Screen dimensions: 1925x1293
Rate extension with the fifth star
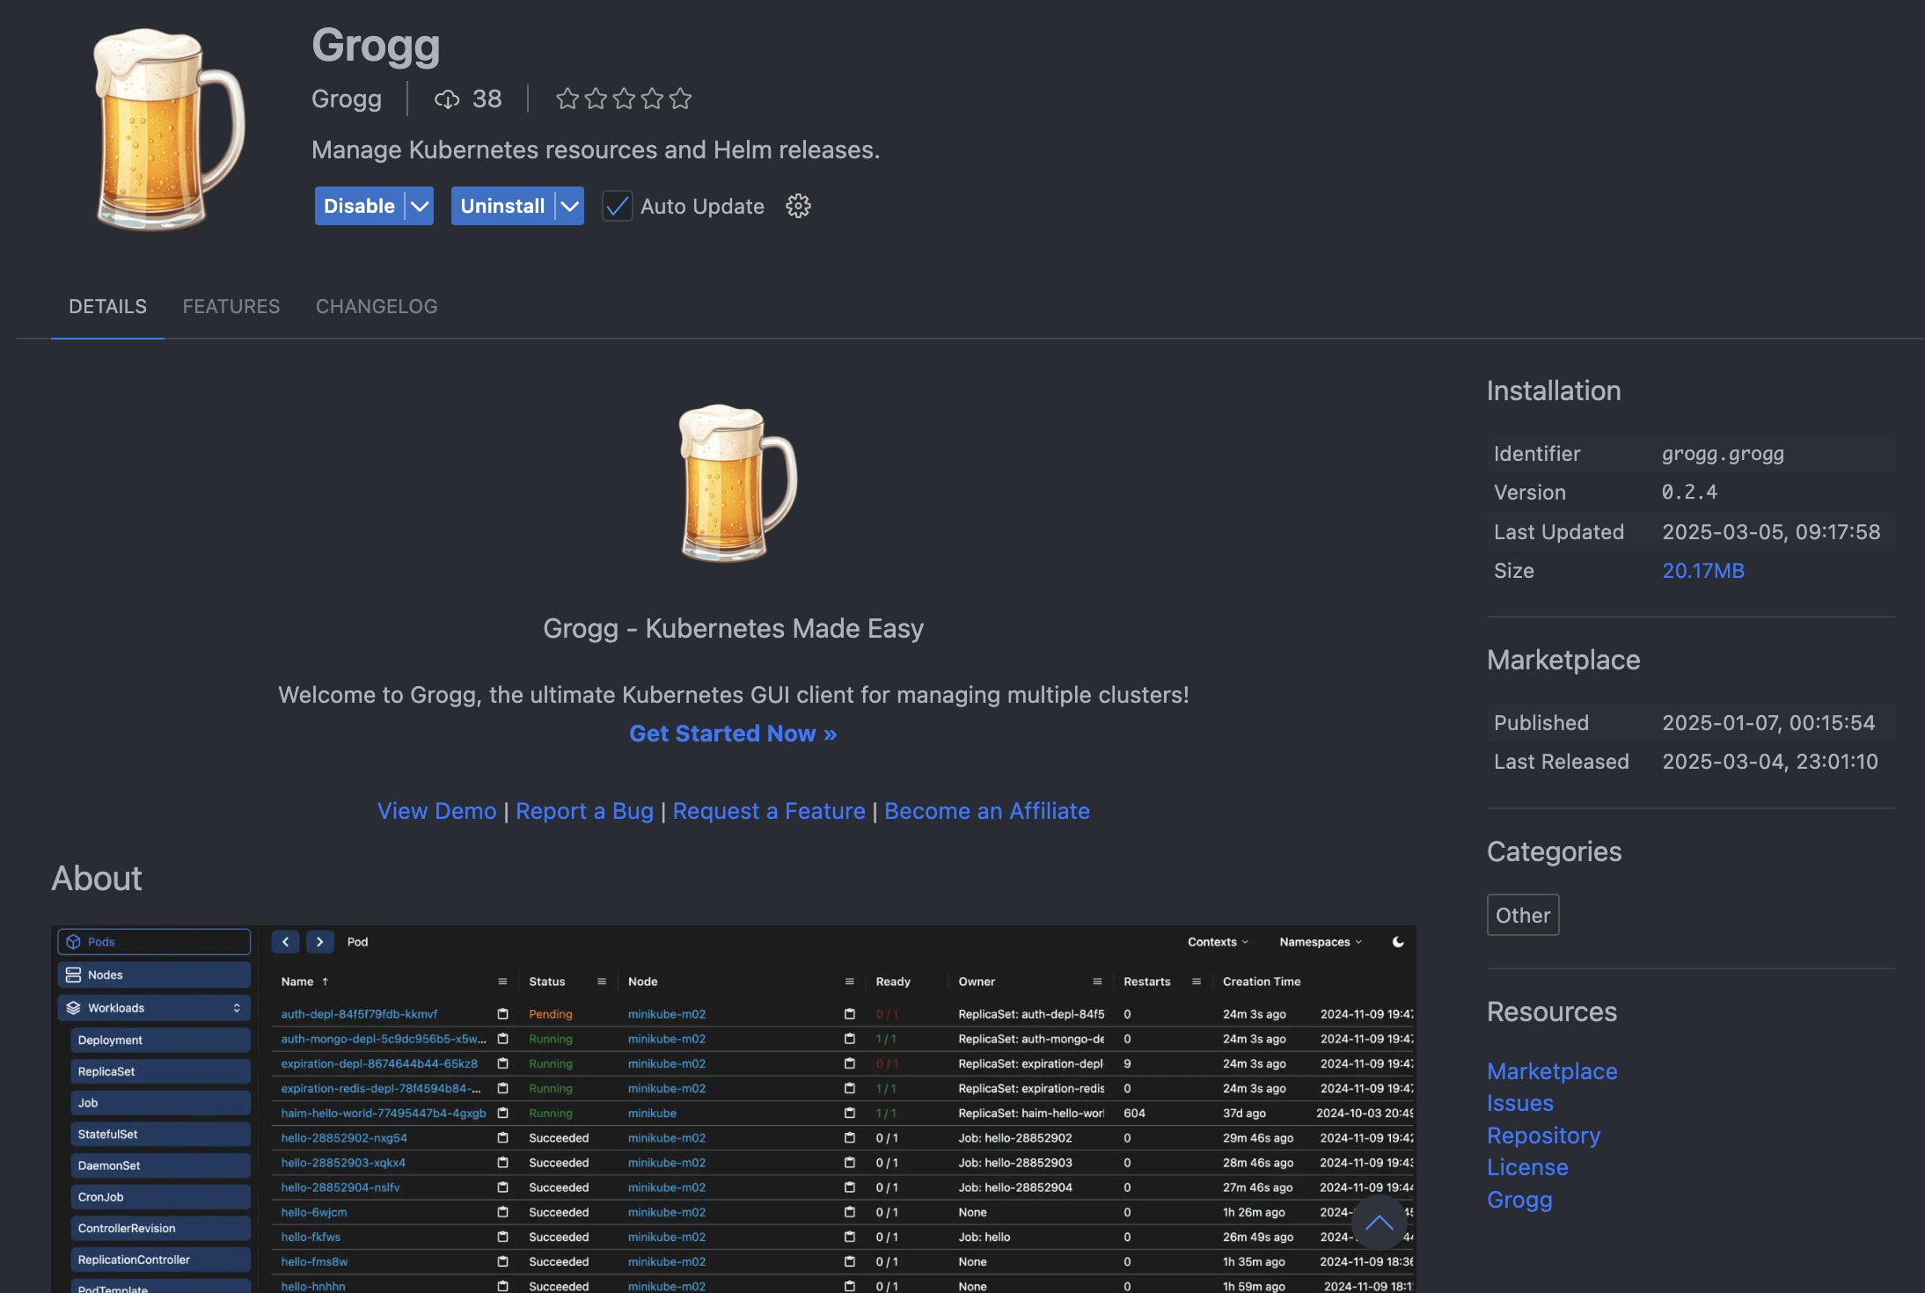680,99
